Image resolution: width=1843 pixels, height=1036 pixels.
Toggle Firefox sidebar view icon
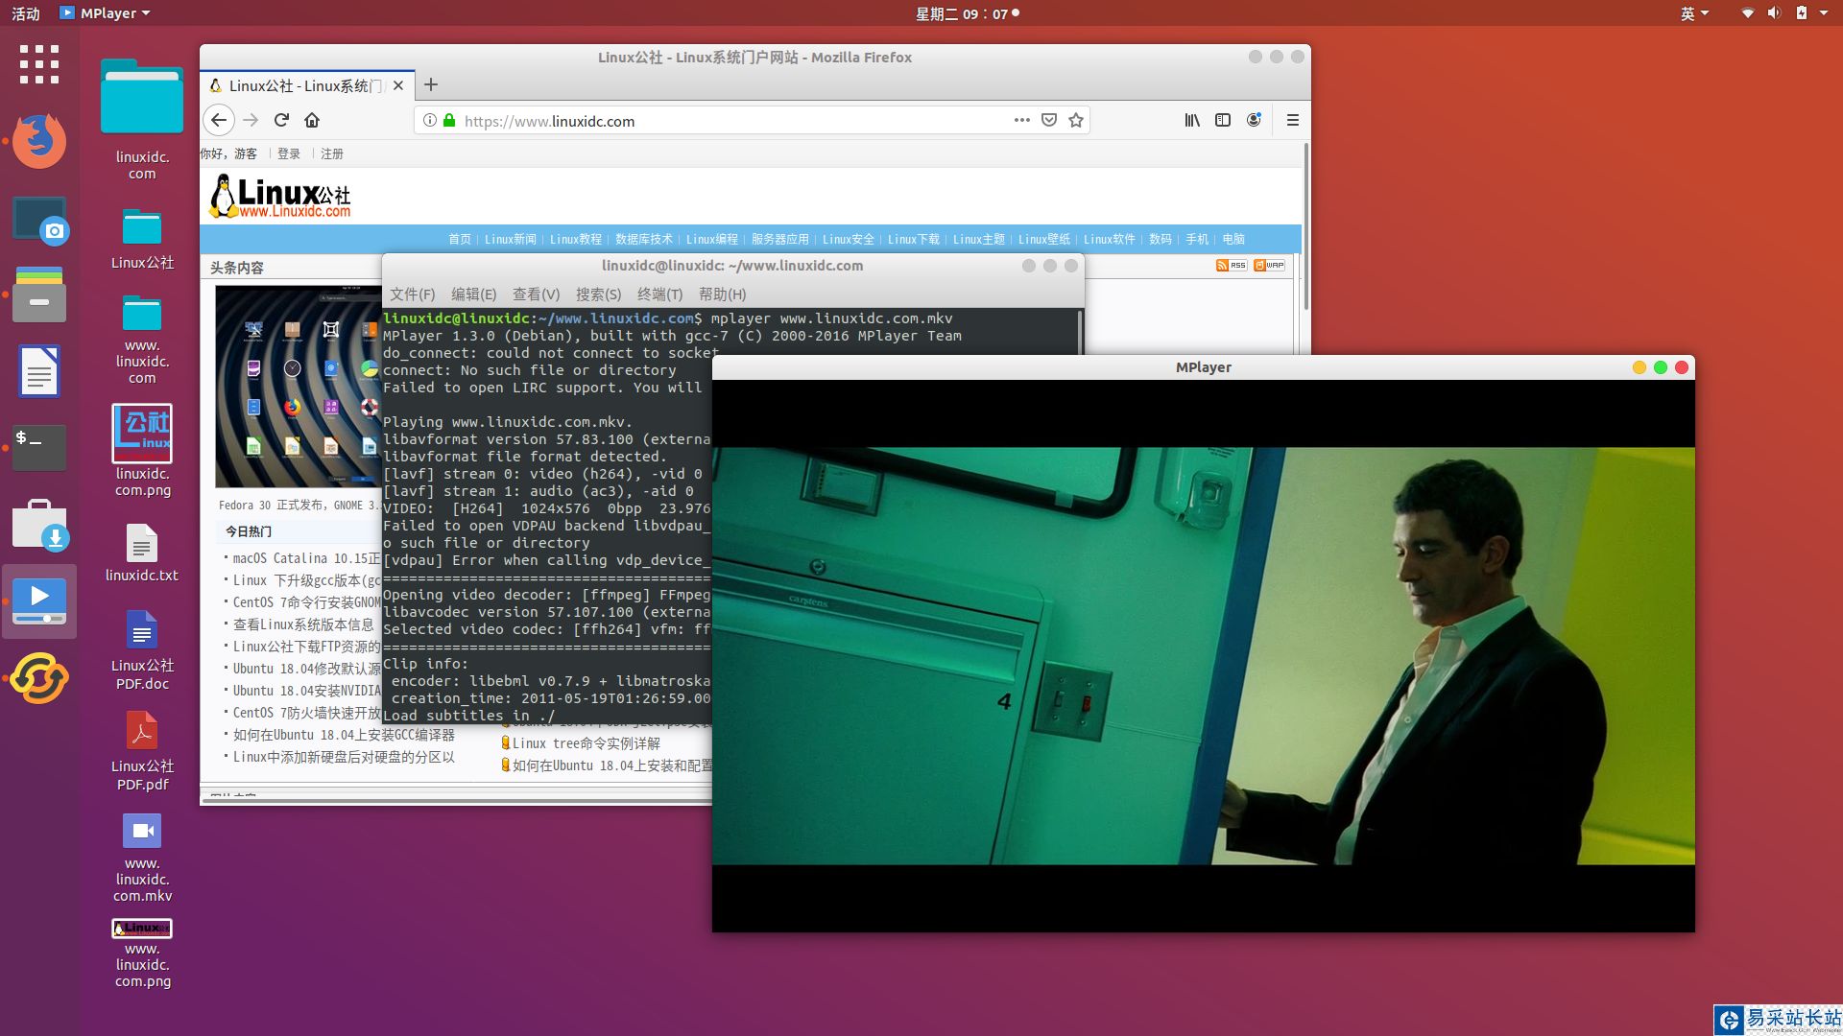(1223, 120)
